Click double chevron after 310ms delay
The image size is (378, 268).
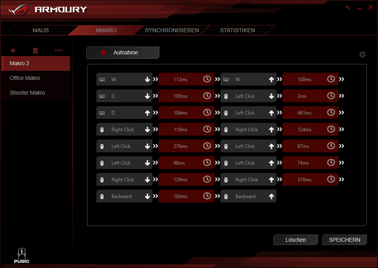[x=341, y=179]
